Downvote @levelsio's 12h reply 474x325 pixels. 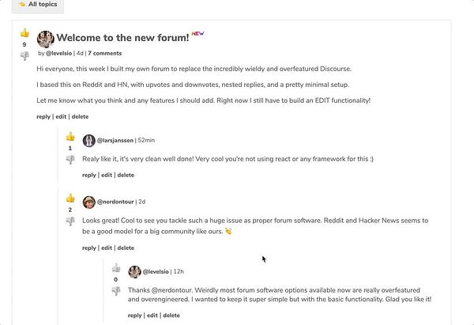click(116, 291)
